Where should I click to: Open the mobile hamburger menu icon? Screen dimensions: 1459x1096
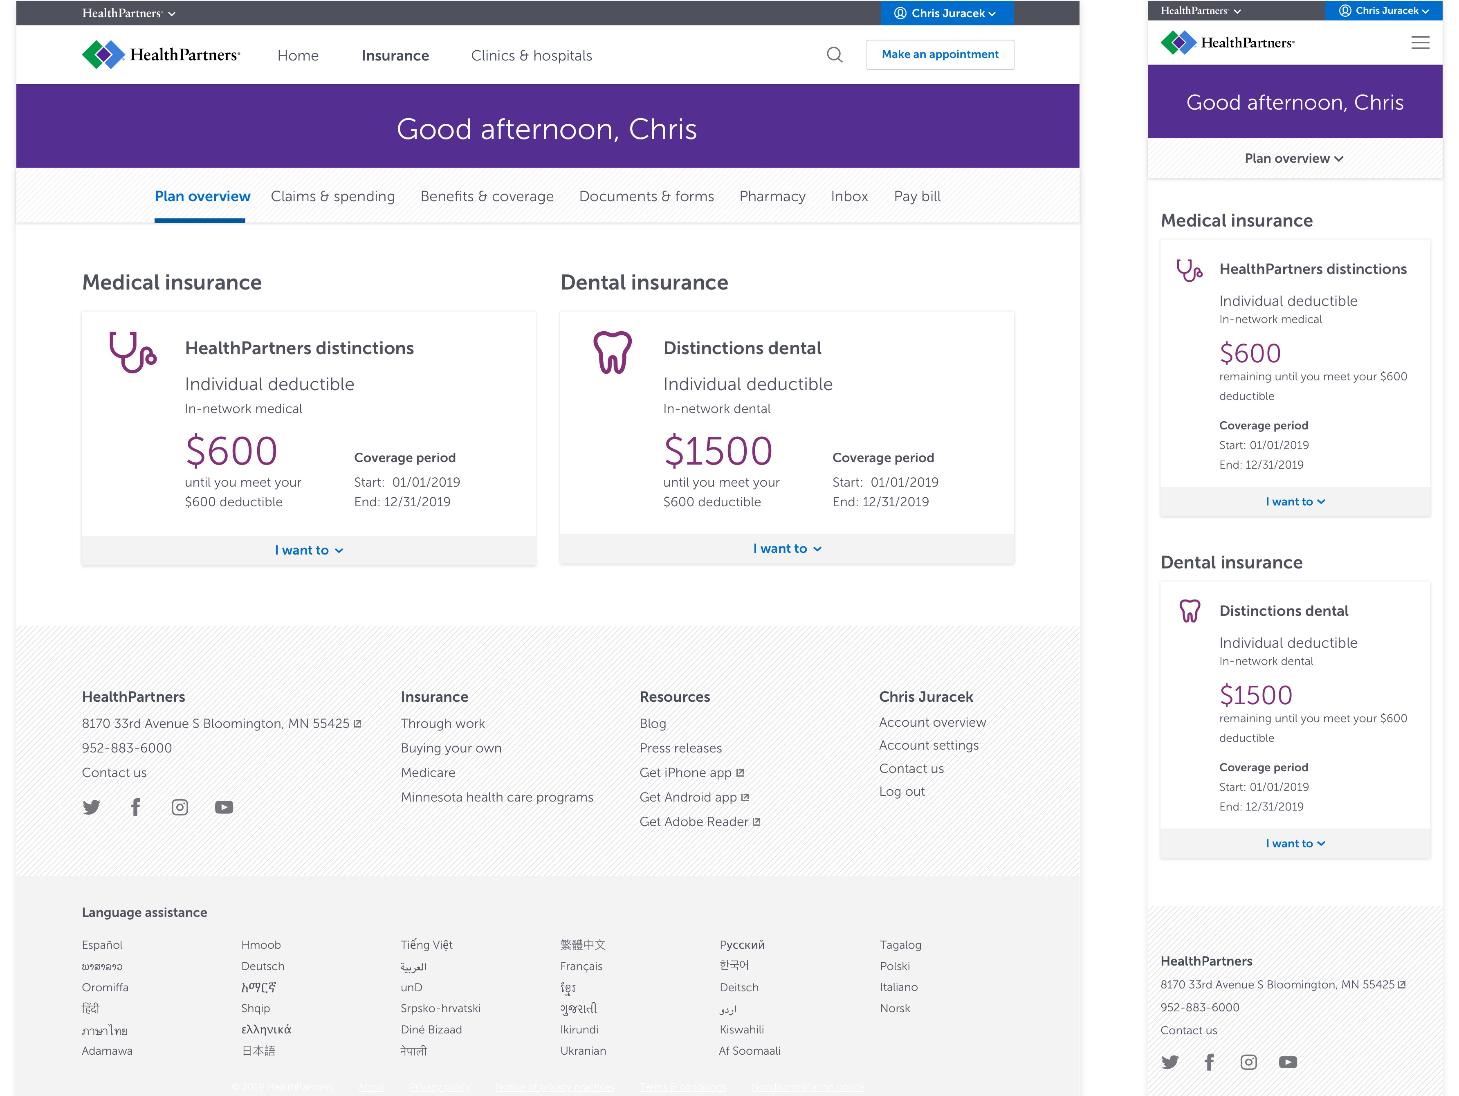tap(1419, 43)
